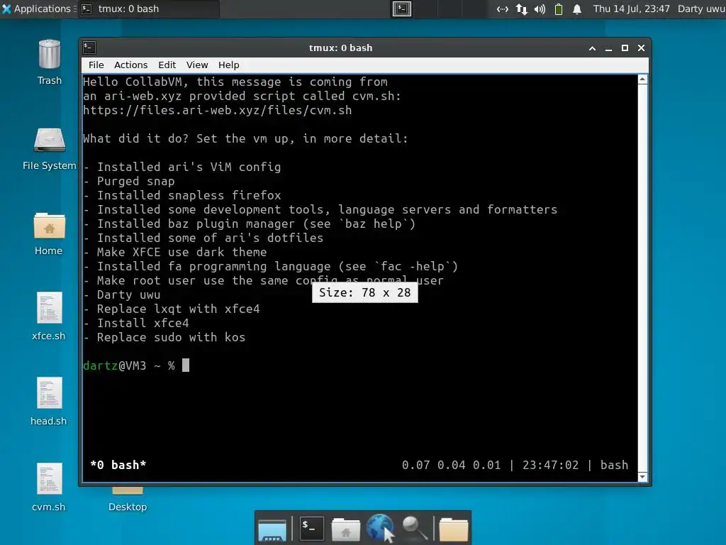Click the network connection panel icon
The width and height of the screenshot is (726, 545).
503,9
